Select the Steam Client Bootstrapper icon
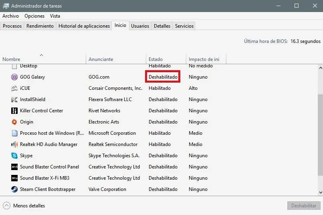The height and width of the screenshot is (215, 323). click(14, 189)
